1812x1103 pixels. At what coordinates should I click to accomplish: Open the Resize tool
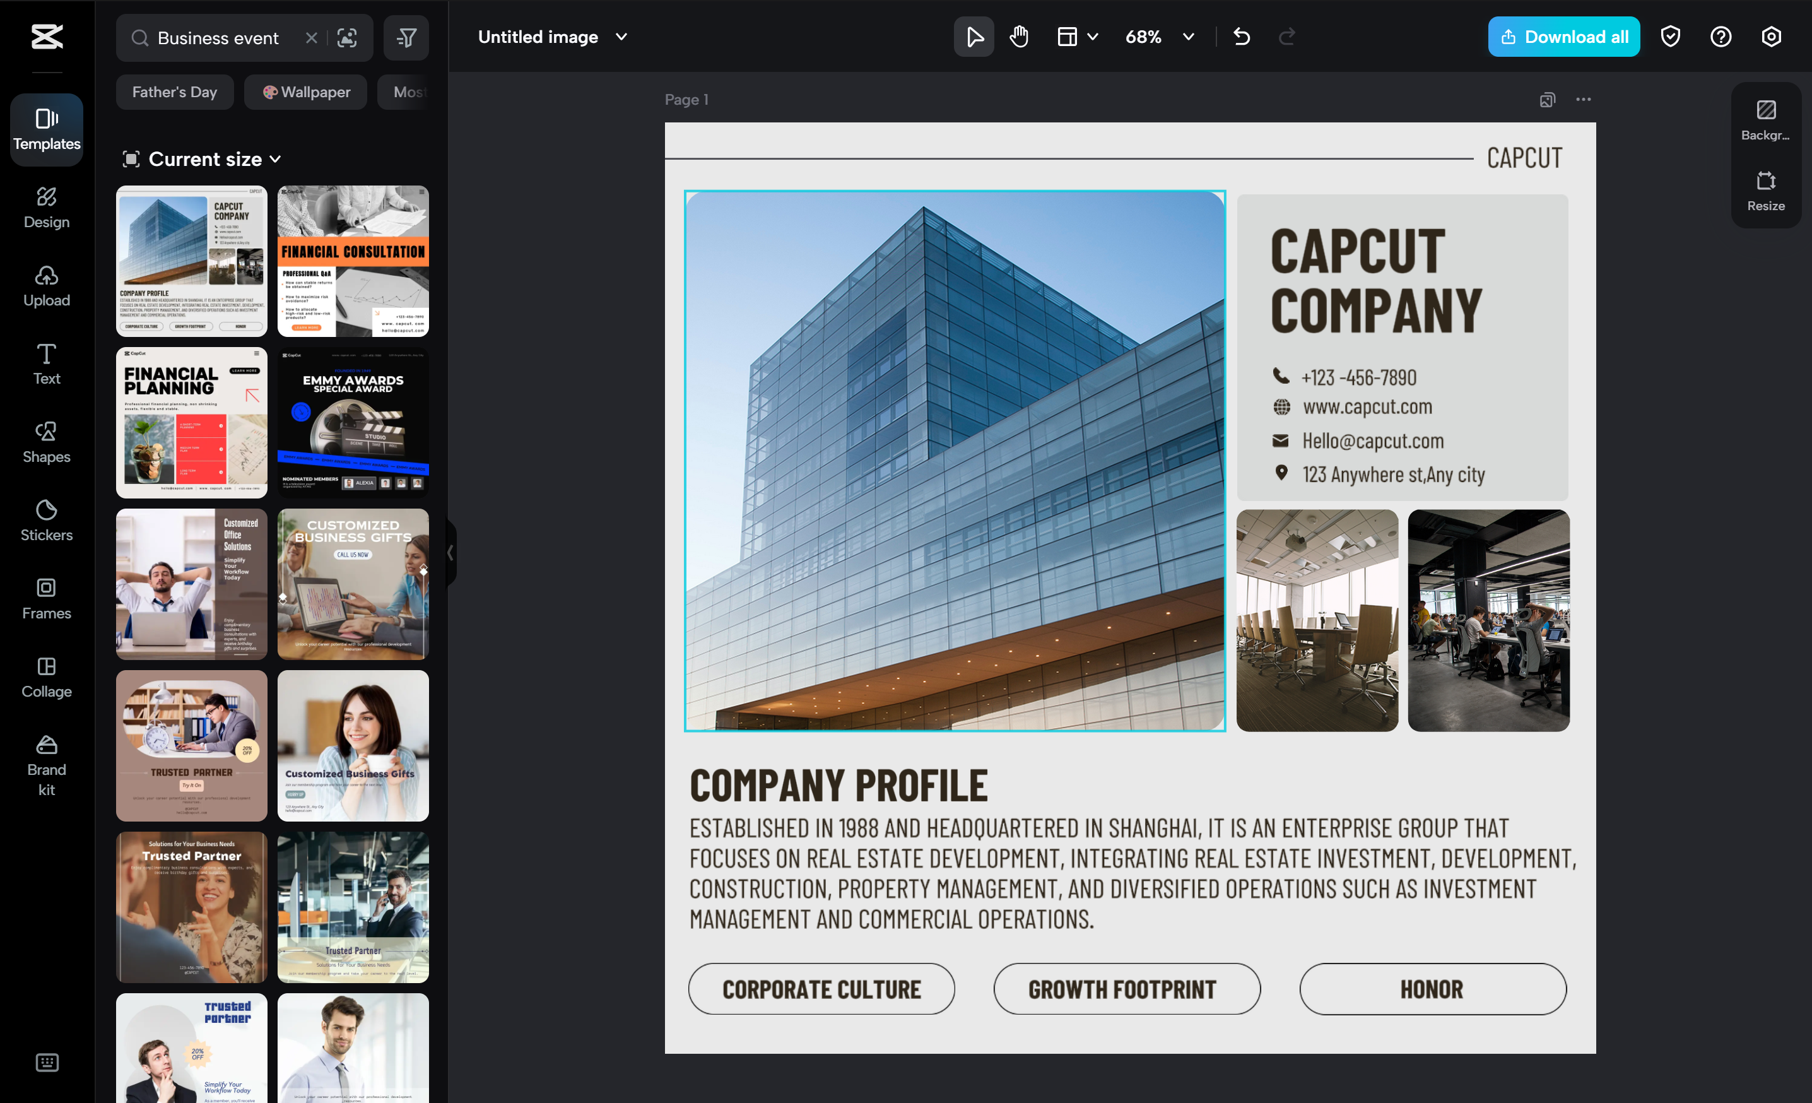point(1765,191)
